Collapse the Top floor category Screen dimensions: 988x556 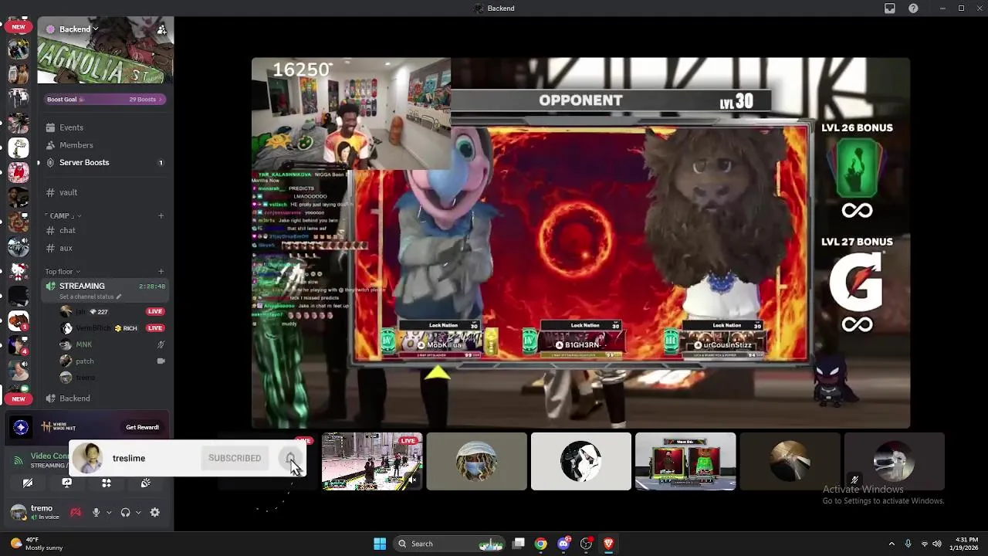pos(62,272)
